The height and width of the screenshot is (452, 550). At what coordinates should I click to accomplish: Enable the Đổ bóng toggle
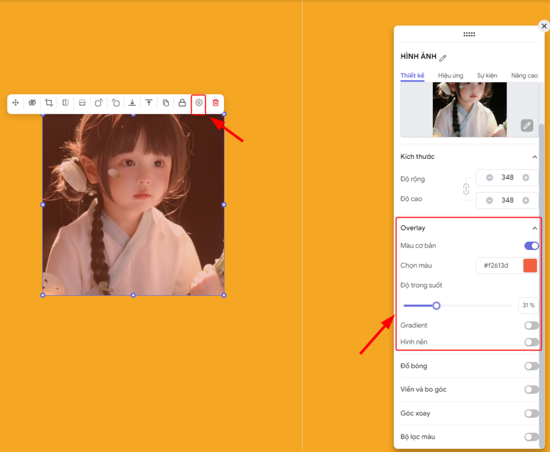pyautogui.click(x=531, y=366)
